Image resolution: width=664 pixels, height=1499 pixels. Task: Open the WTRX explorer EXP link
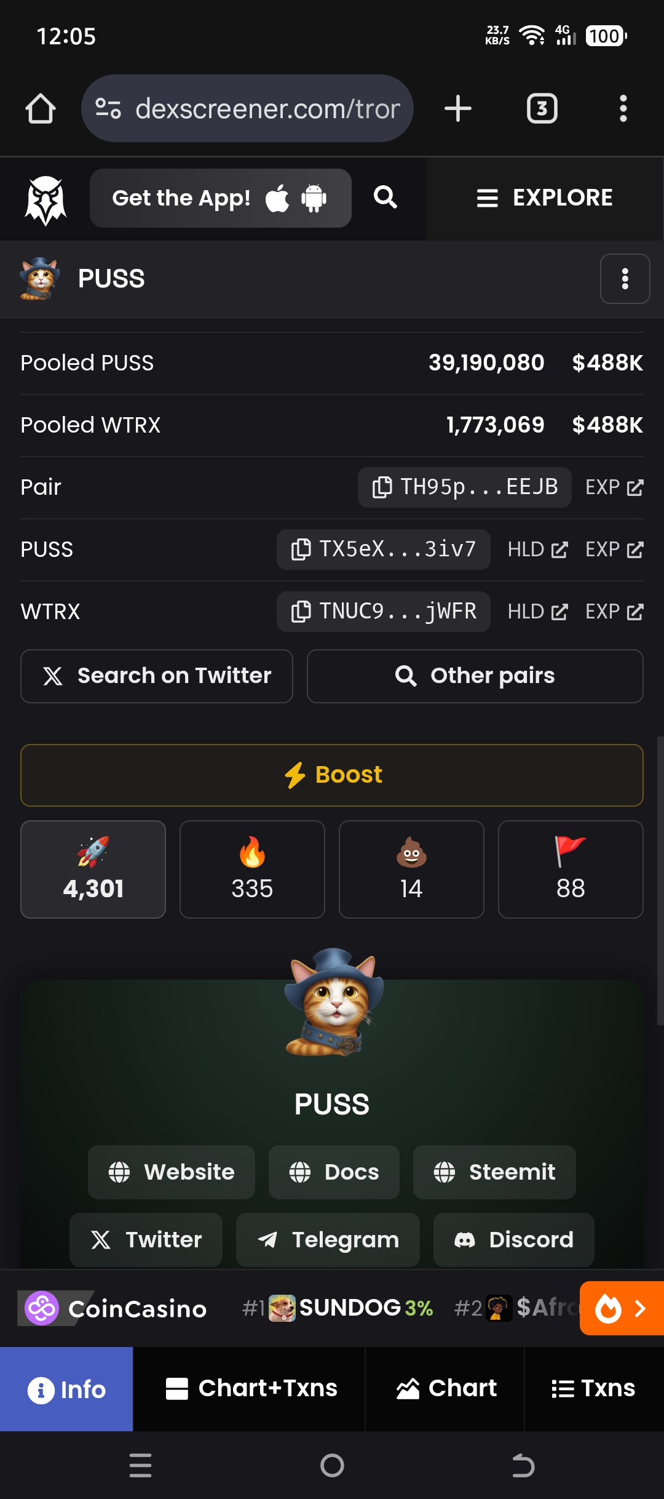(x=614, y=612)
